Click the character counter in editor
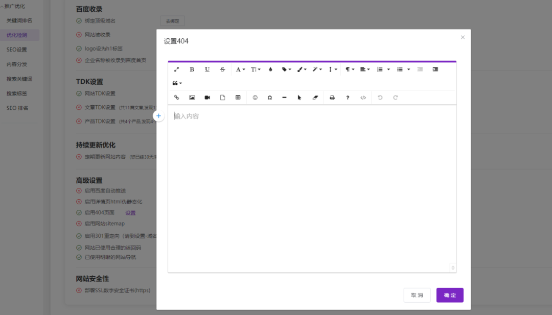Screen dimensions: 552x315 pos(453,268)
